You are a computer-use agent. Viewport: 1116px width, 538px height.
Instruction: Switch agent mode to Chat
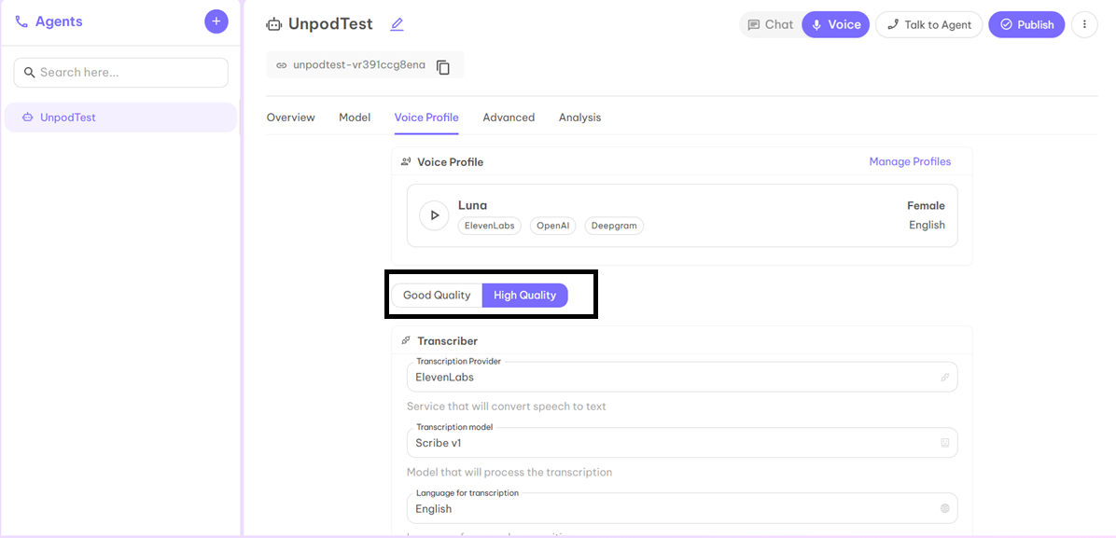(771, 24)
